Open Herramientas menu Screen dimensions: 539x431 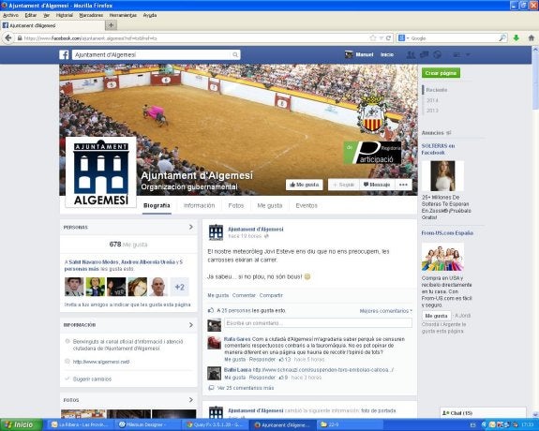coord(123,15)
